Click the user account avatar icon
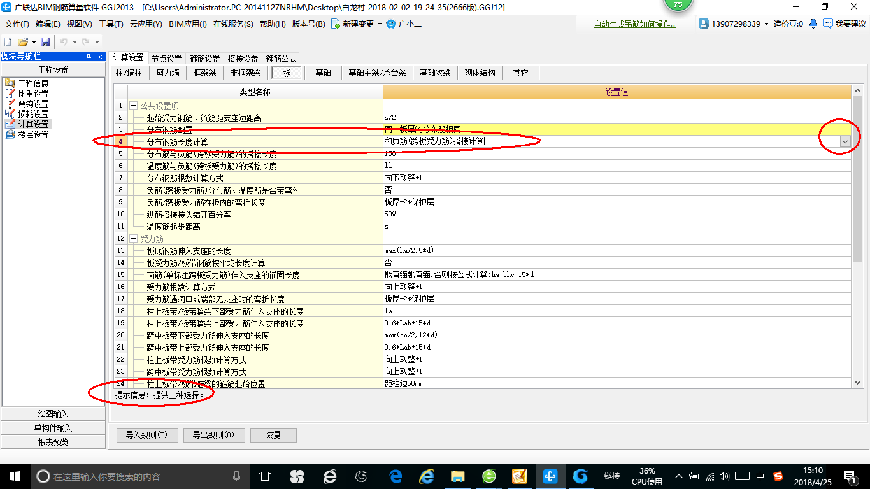 (704, 24)
